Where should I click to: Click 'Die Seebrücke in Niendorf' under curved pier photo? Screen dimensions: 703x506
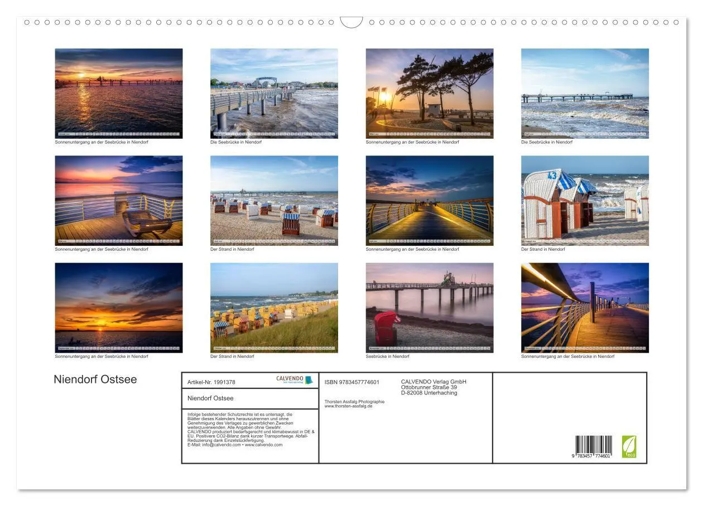tap(236, 143)
